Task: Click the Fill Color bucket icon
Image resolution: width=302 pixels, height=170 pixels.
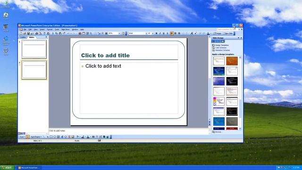Action: pyautogui.click(x=77, y=137)
